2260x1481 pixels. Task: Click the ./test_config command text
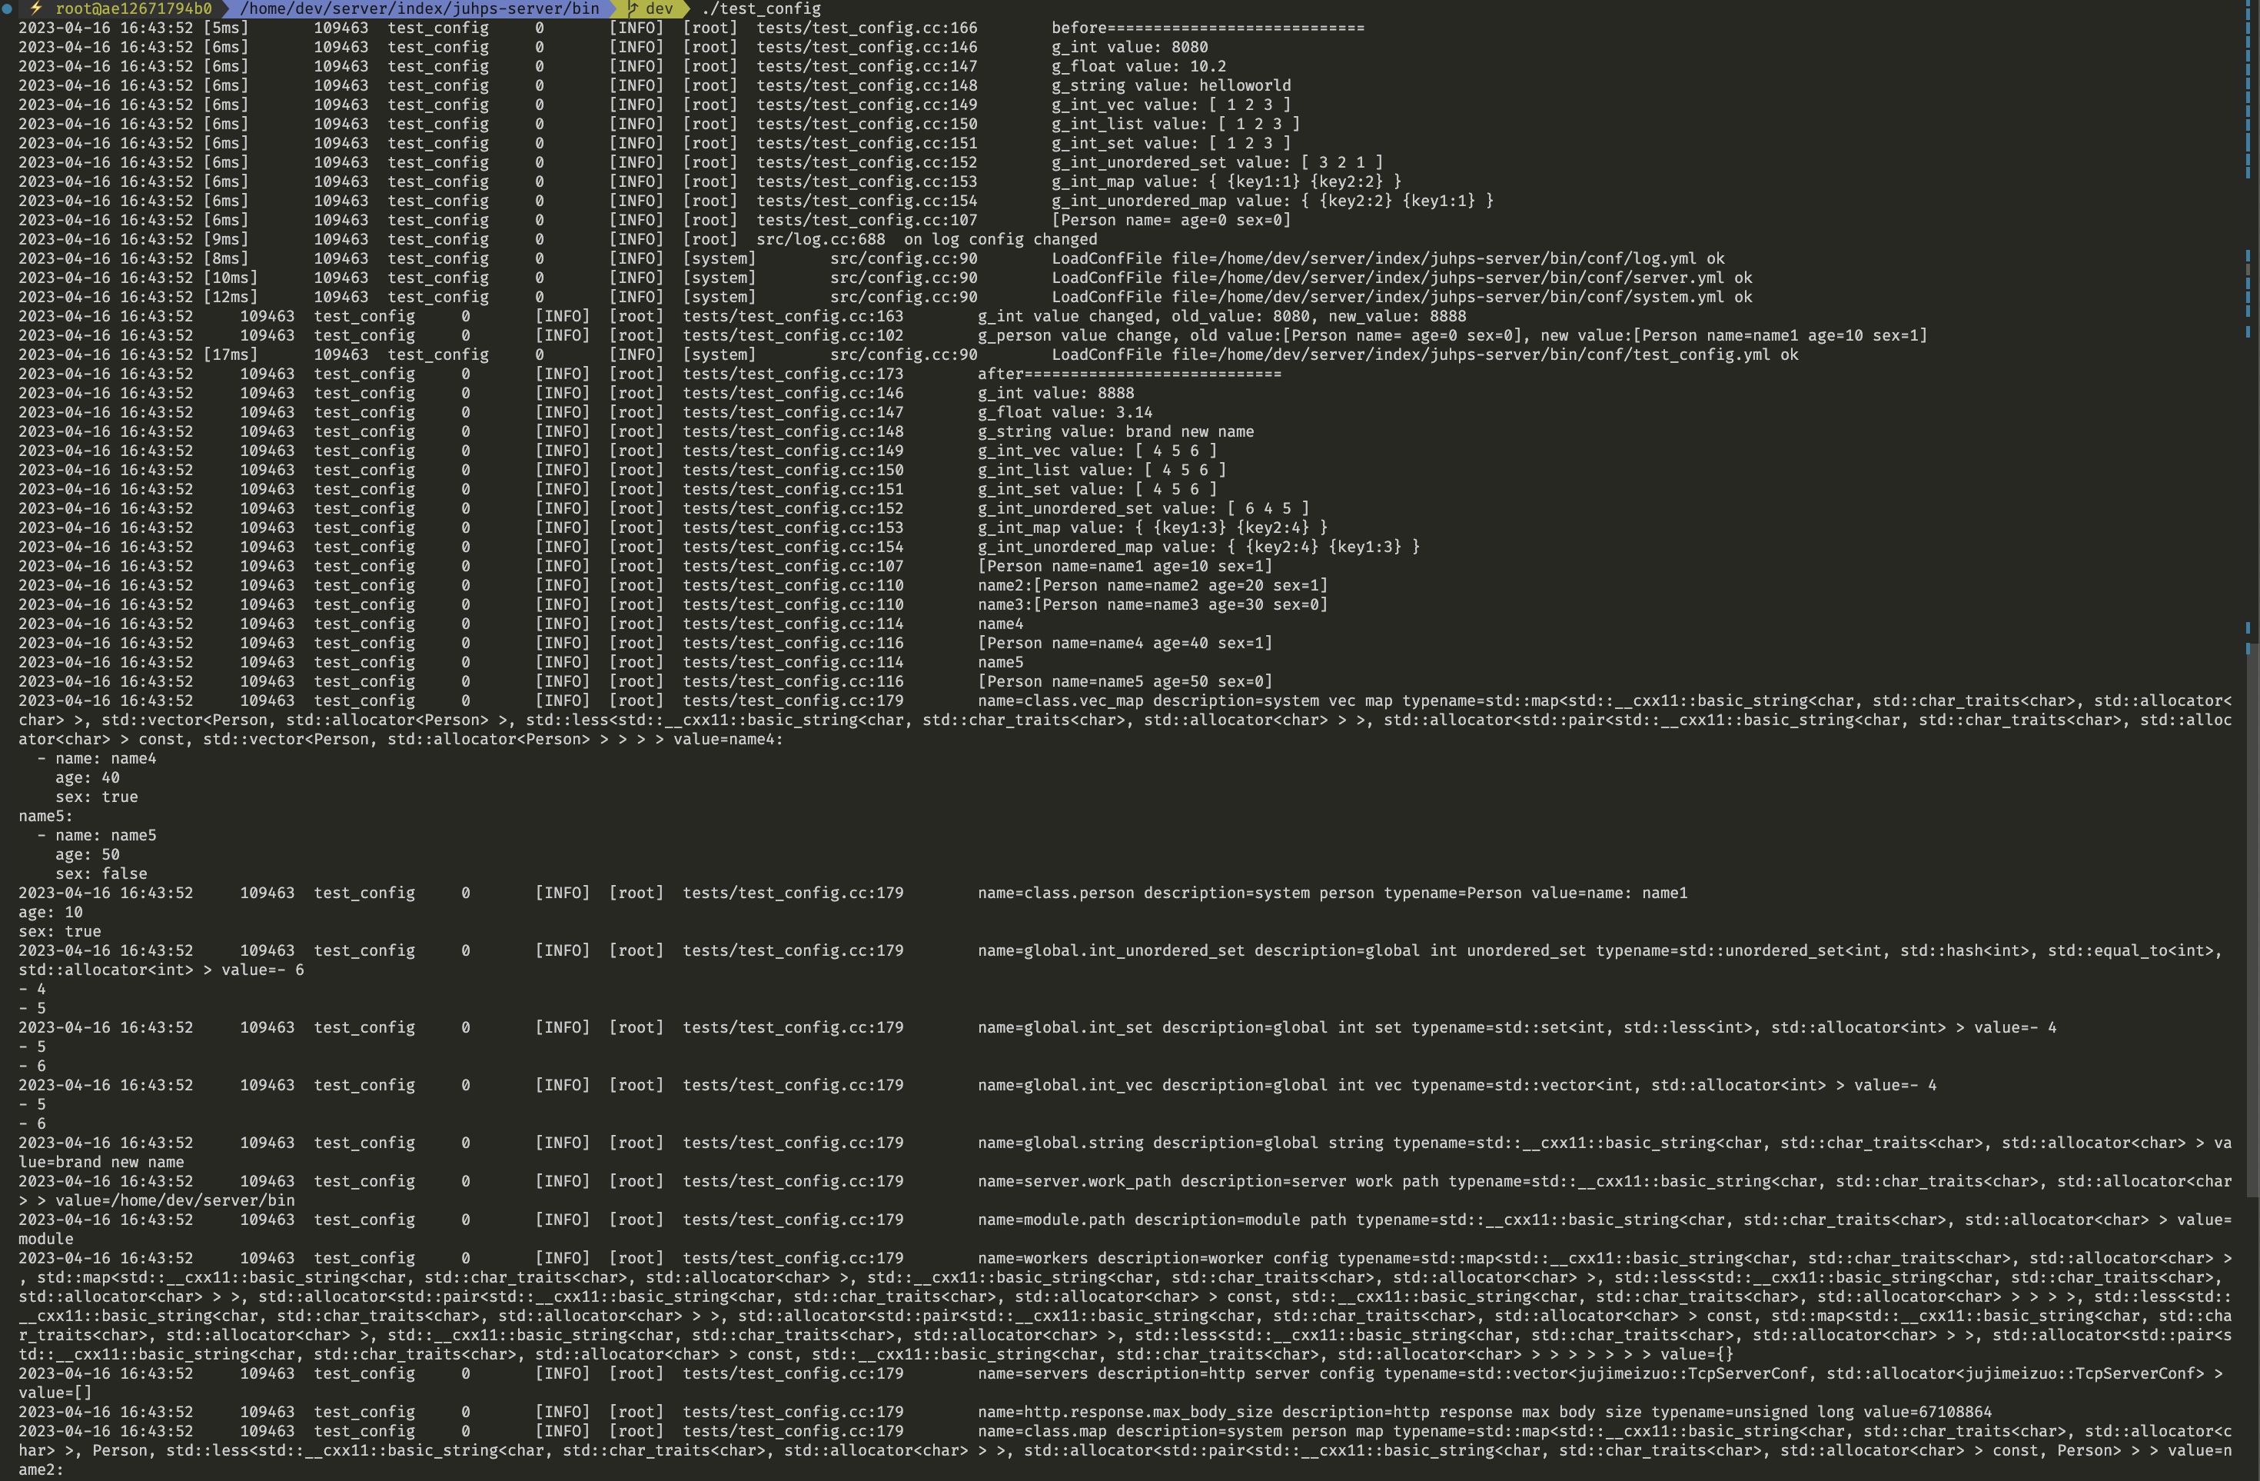760,8
